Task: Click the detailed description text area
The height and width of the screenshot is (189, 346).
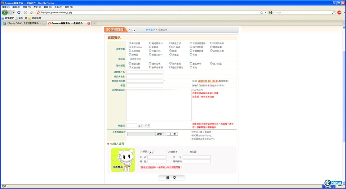Action: click(x=159, y=105)
